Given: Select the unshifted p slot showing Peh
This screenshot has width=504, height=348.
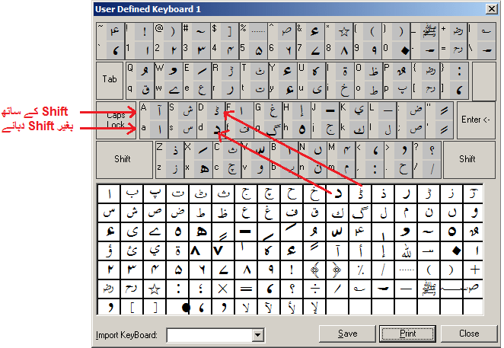Looking at the screenshot, I should [x=402, y=91].
